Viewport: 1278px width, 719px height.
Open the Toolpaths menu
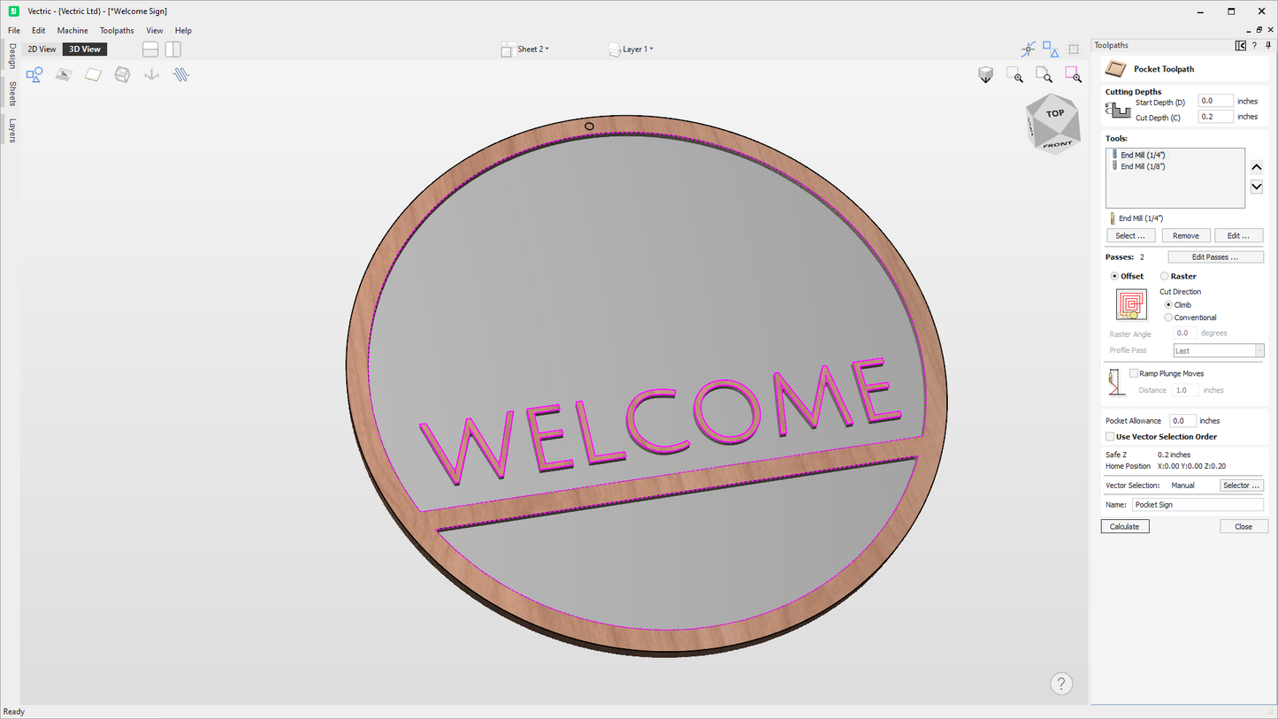pos(117,29)
